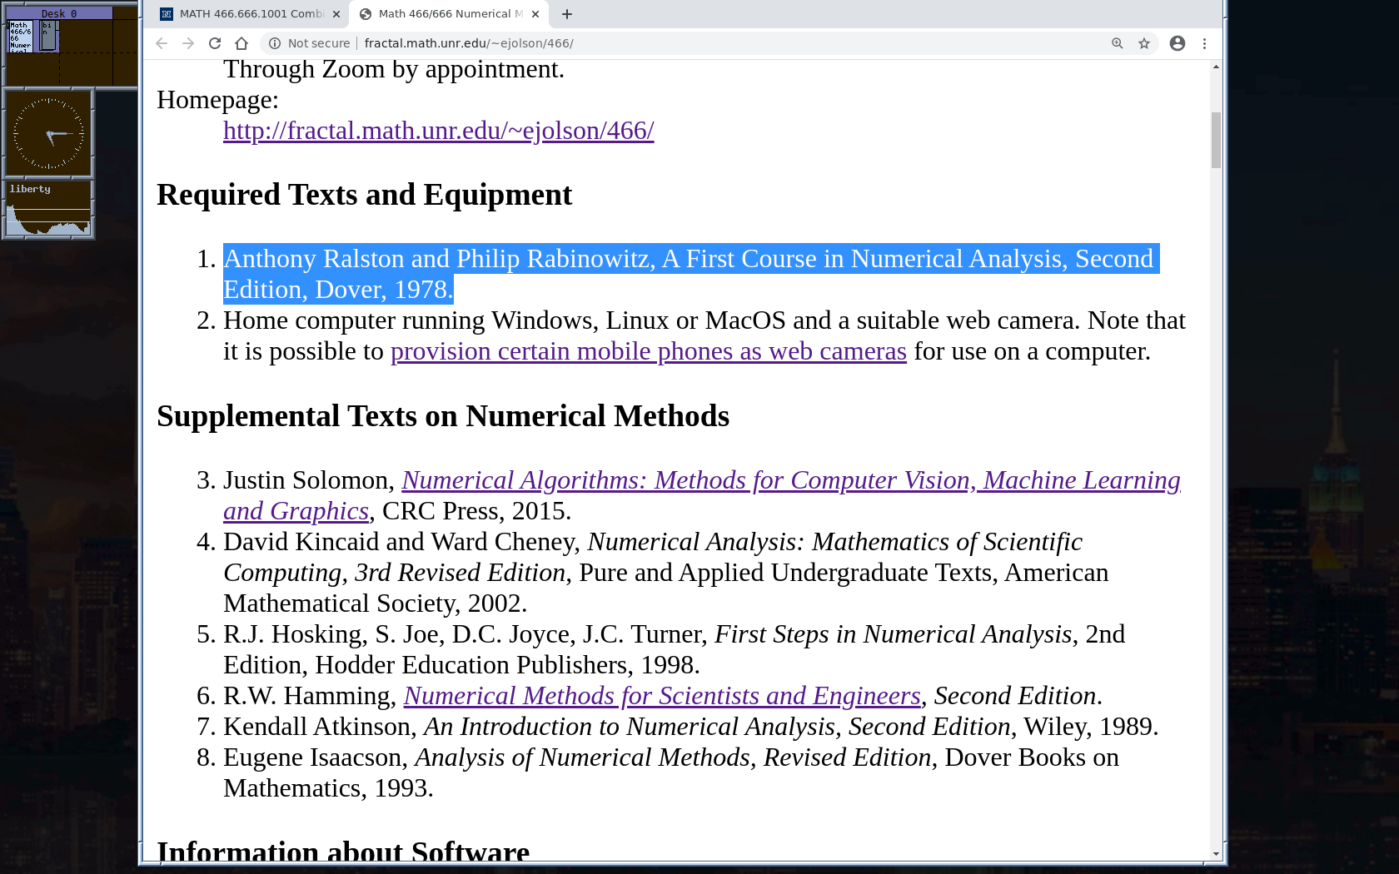Open Numerical Algorithms book link
Screen dimensions: 1399x874
click(789, 480)
